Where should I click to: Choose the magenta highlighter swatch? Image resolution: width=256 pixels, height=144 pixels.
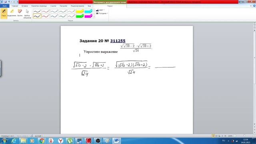pyautogui.click(x=88, y=16)
